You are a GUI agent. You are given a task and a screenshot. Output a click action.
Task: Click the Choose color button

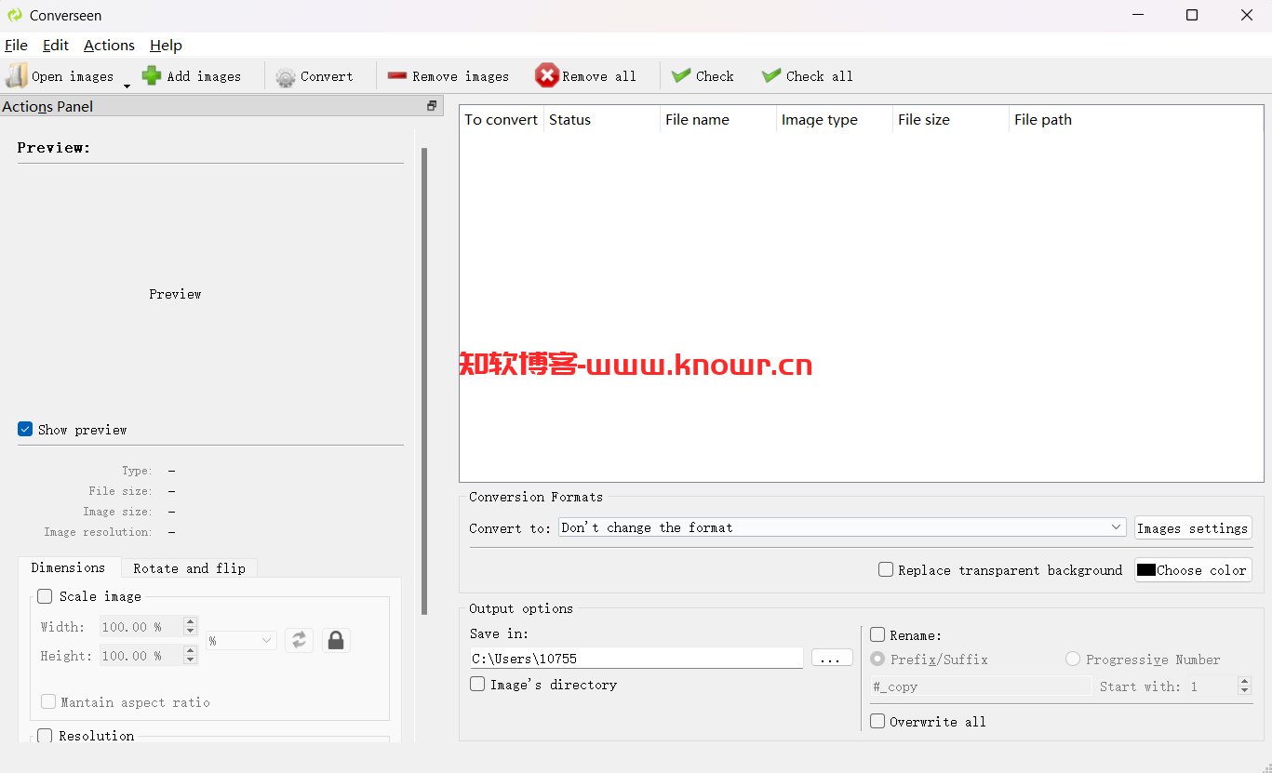click(x=1193, y=570)
